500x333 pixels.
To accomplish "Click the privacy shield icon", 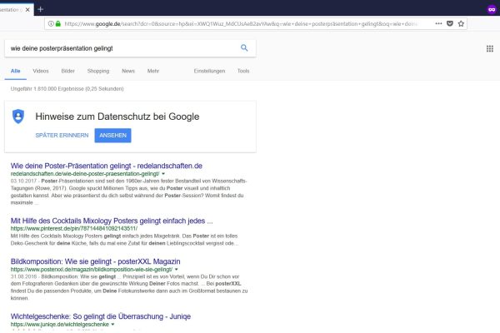I will [x=18, y=117].
